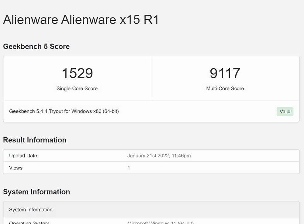
Task: Select the view count value 1
Action: pos(129,168)
